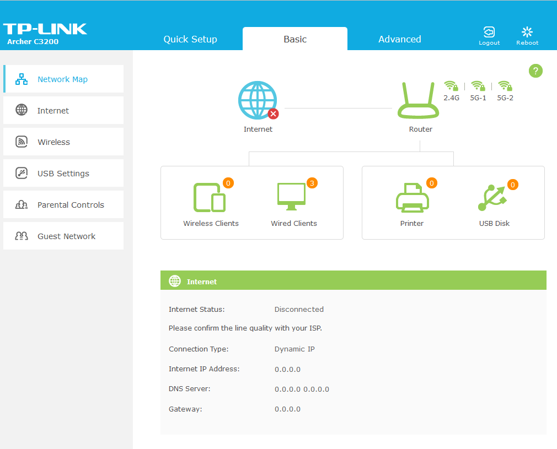This screenshot has height=449, width=557.
Task: Click the Internet globe icon in network map
Action: coord(258,101)
